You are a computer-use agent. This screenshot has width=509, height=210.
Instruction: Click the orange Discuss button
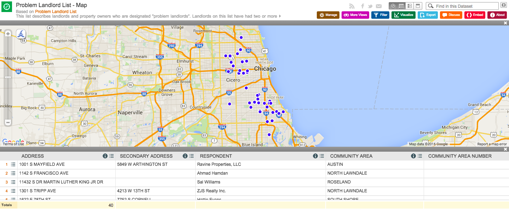(x=451, y=15)
